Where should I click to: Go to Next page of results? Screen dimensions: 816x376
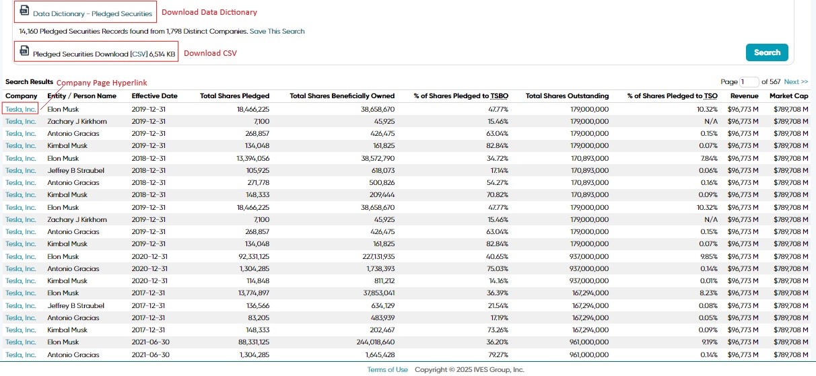click(796, 82)
